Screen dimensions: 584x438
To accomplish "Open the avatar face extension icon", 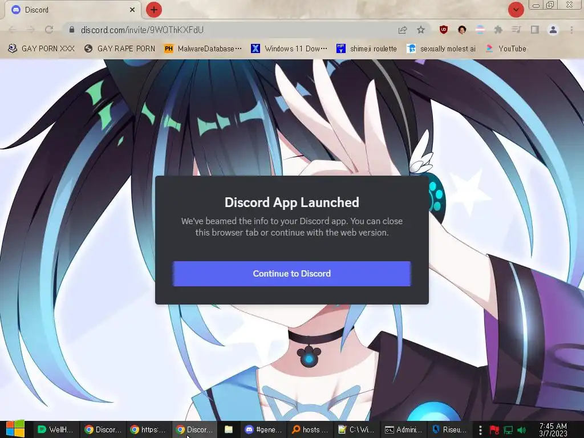I will tap(462, 30).
